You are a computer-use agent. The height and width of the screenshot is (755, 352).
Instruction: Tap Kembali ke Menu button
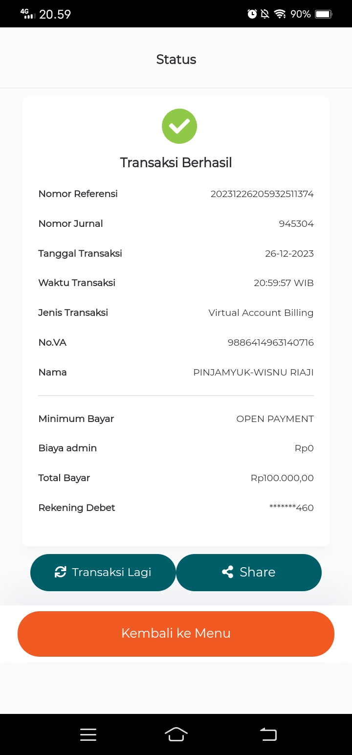point(176,634)
